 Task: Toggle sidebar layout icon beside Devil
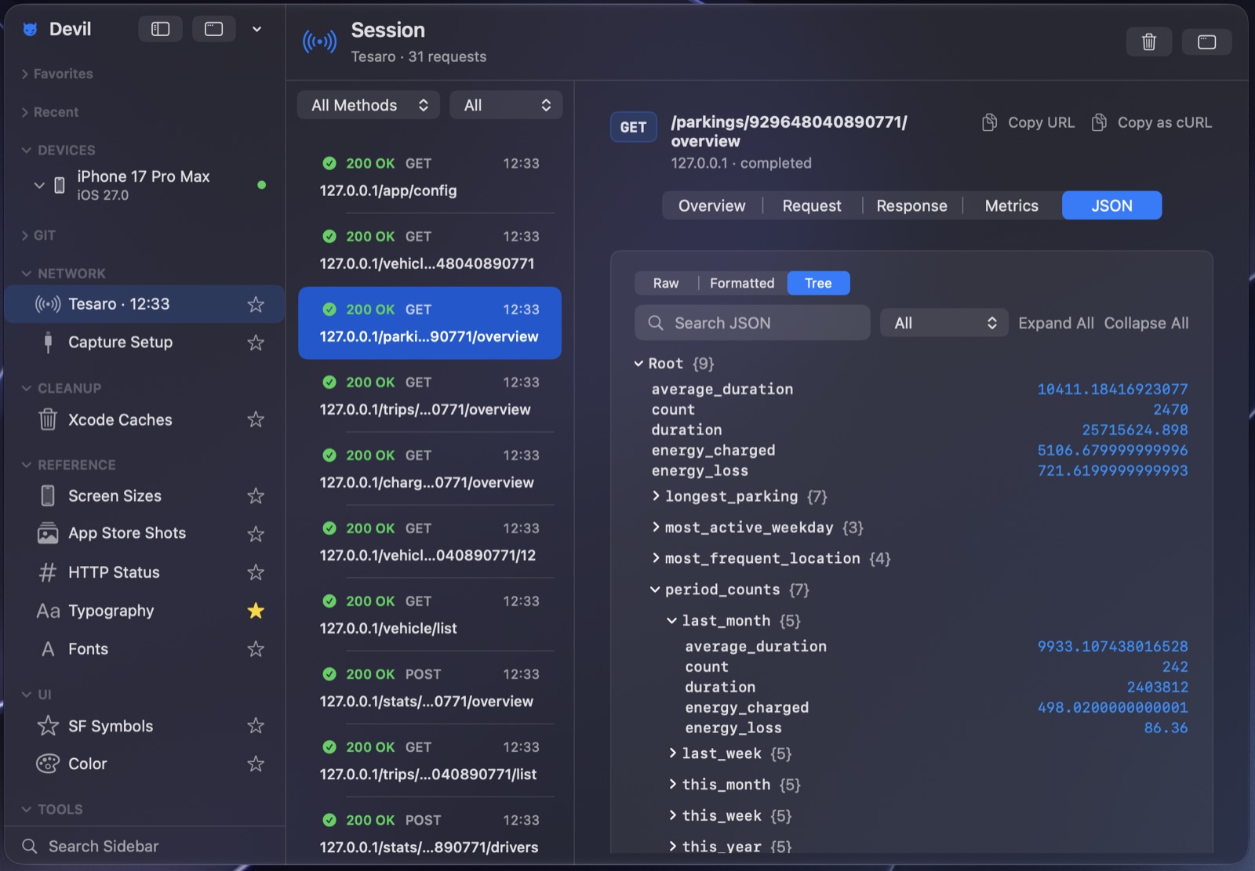[x=160, y=29]
